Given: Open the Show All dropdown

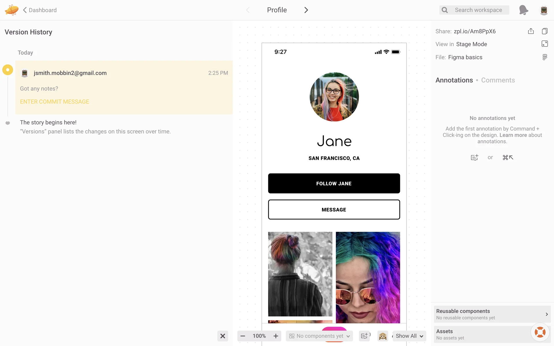Looking at the screenshot, I should 409,336.
